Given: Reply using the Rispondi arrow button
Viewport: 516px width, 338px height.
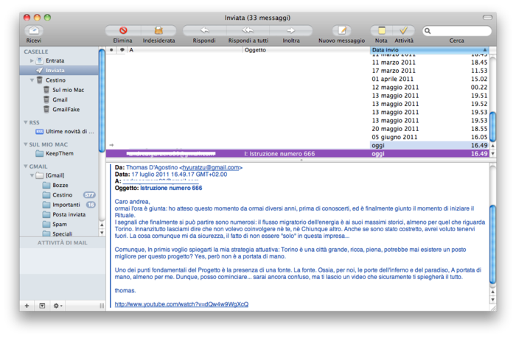Looking at the screenshot, I should coord(204,31).
